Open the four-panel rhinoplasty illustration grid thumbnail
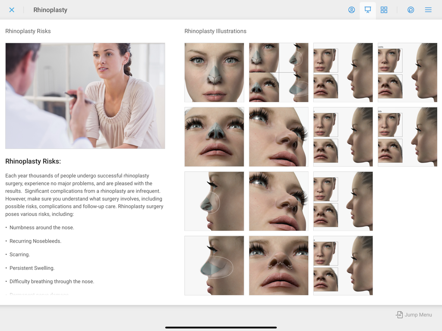The image size is (442, 331). (278, 72)
